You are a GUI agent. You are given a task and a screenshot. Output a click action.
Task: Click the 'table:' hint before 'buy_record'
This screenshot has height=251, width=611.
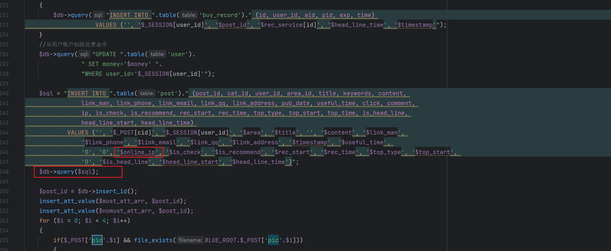coord(189,15)
